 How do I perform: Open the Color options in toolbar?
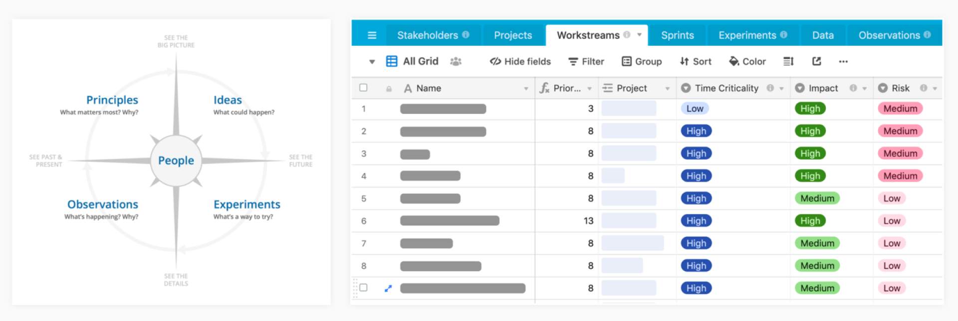[747, 61]
